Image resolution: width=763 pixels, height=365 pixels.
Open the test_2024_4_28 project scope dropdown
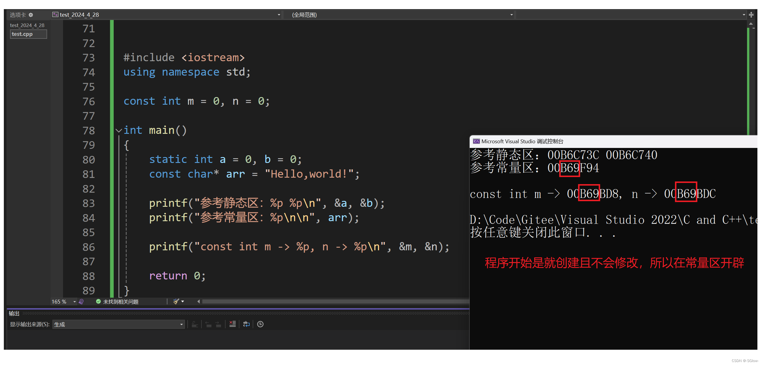point(278,15)
